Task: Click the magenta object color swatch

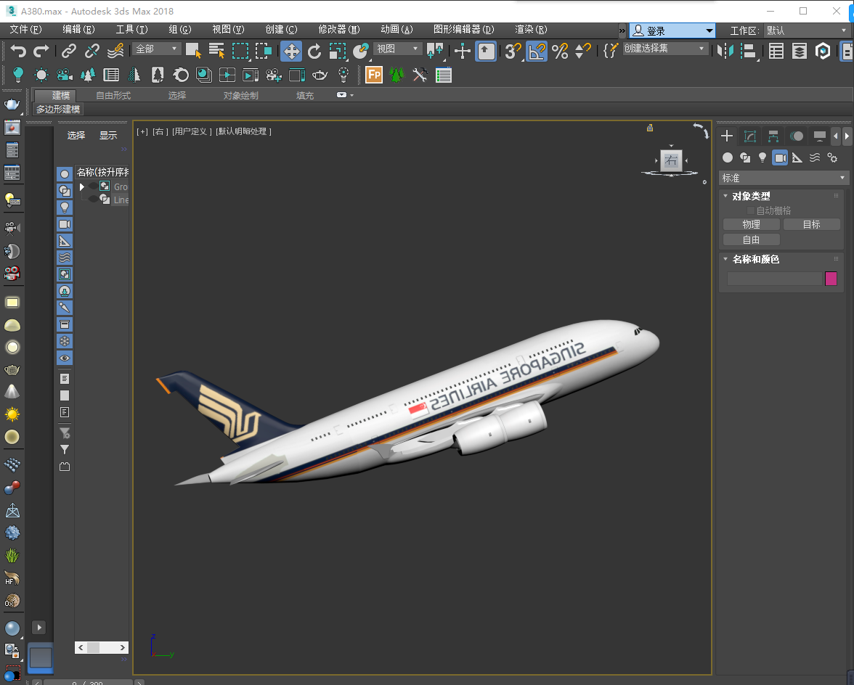Action: click(831, 279)
